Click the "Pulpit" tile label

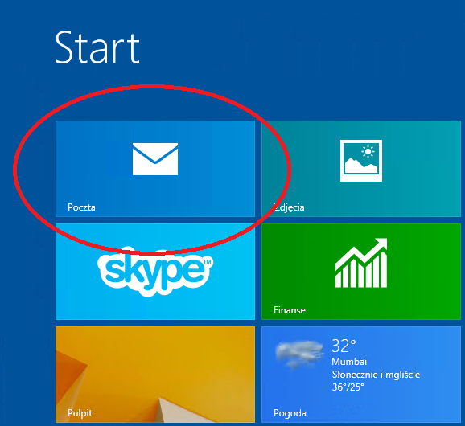(80, 413)
